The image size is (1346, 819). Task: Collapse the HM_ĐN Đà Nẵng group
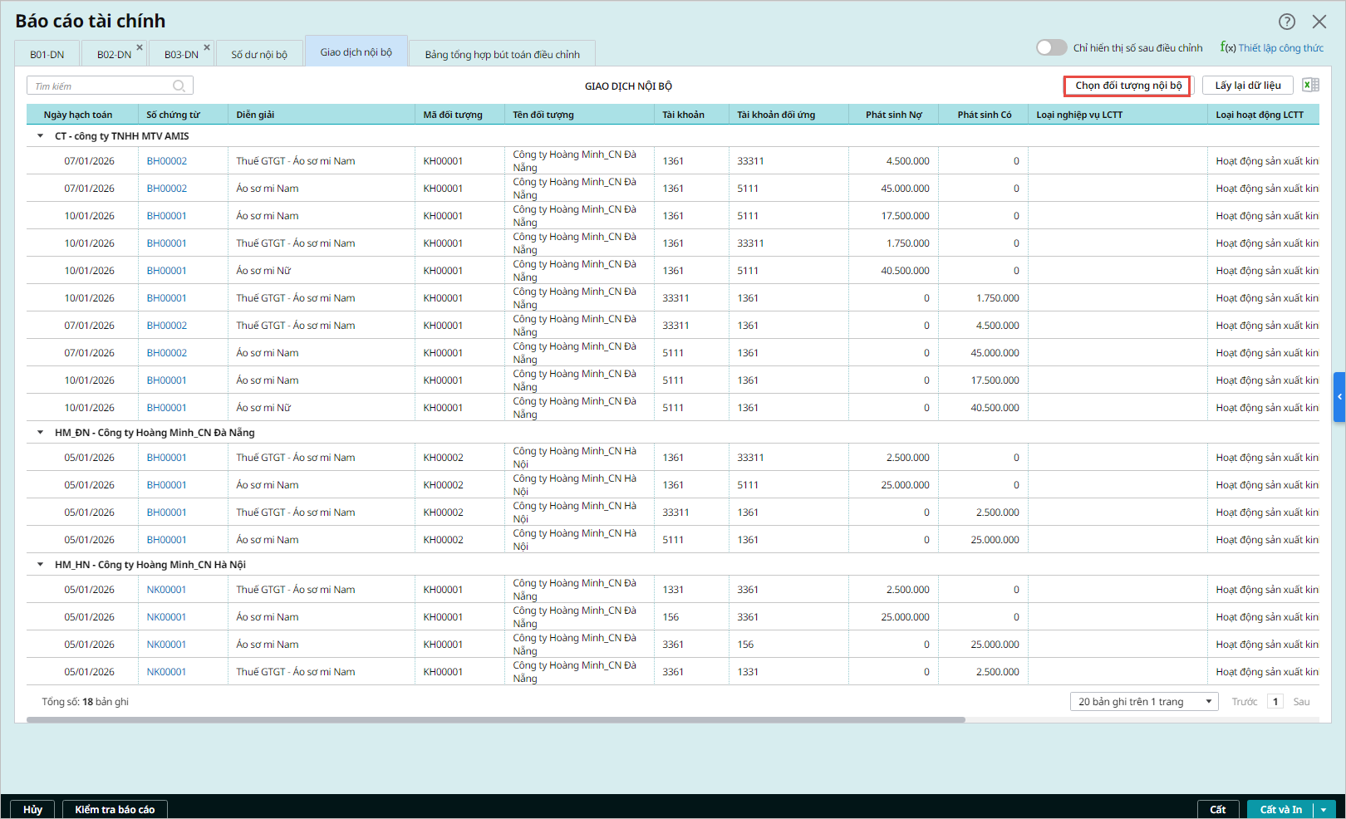(40, 433)
